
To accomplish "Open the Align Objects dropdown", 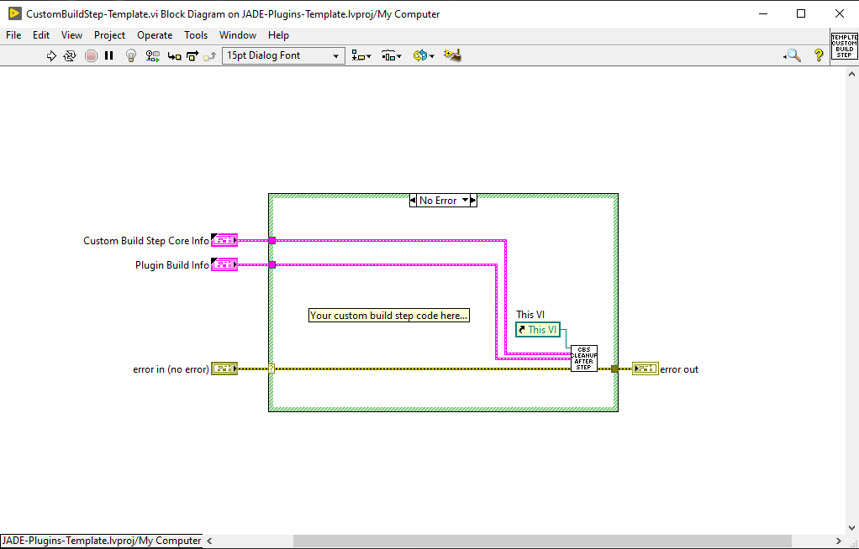I will (361, 55).
